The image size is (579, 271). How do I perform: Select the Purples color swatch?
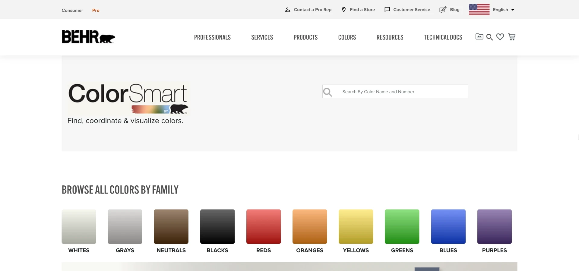click(x=495, y=227)
